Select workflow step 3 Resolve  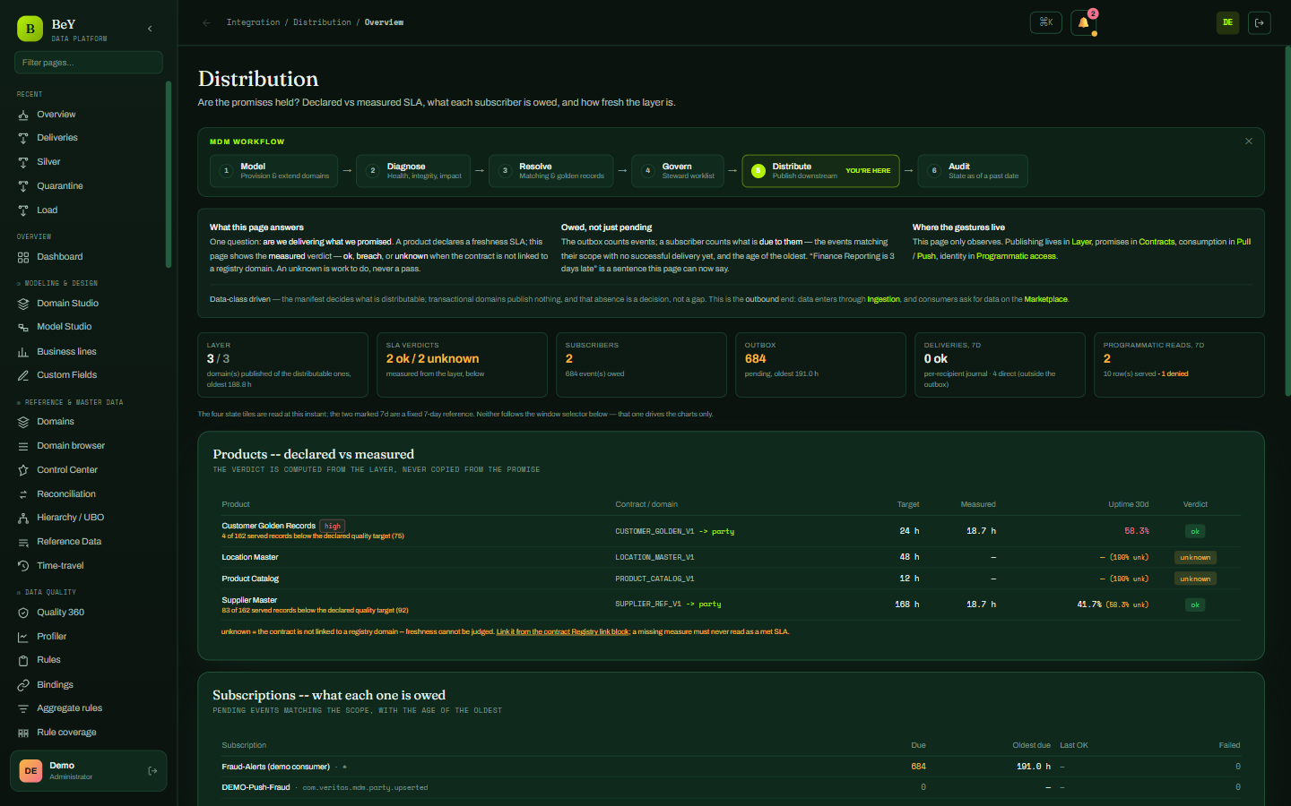551,171
